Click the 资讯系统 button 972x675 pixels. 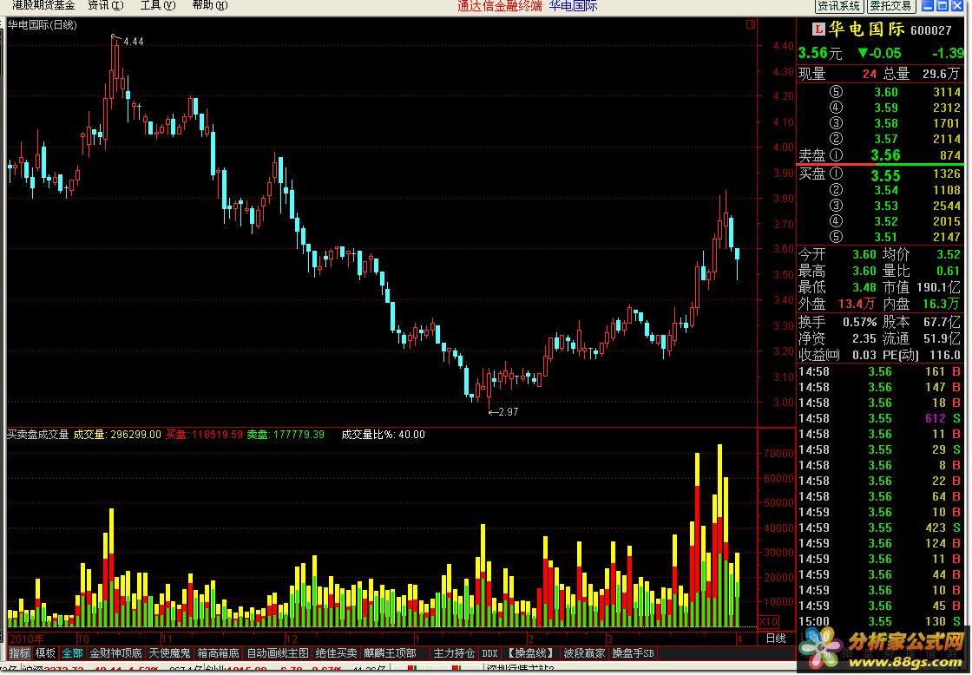click(x=838, y=6)
